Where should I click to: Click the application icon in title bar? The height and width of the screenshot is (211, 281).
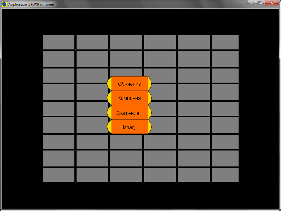4,4
